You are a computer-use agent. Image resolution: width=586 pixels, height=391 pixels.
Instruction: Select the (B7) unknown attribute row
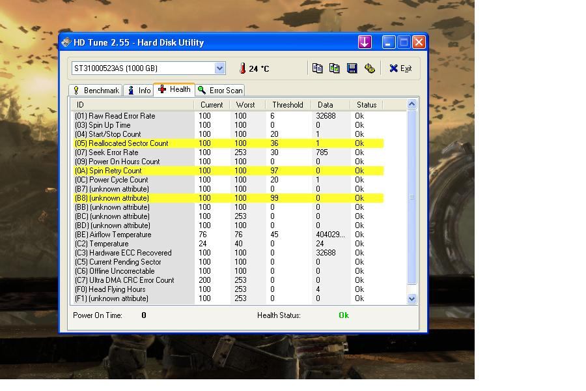click(228, 189)
